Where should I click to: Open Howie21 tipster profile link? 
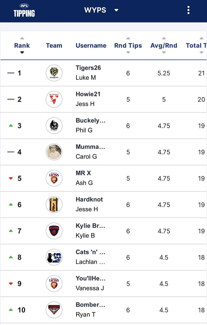88,94
